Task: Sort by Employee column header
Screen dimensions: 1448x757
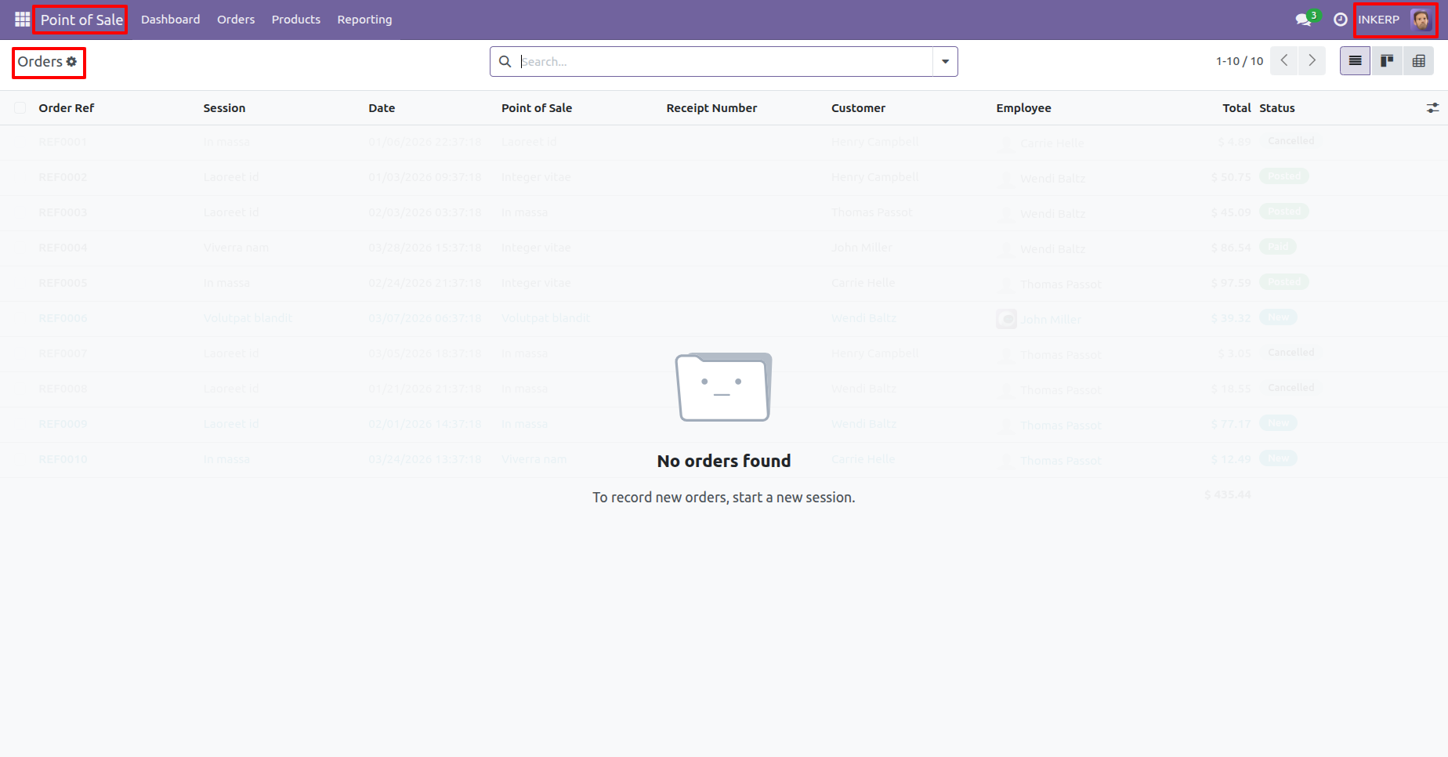Action: pos(1023,108)
